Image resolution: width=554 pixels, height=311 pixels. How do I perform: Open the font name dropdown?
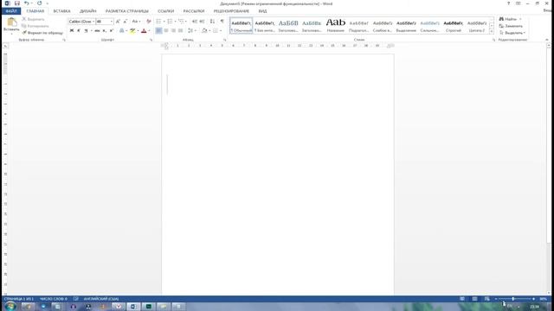pos(93,22)
